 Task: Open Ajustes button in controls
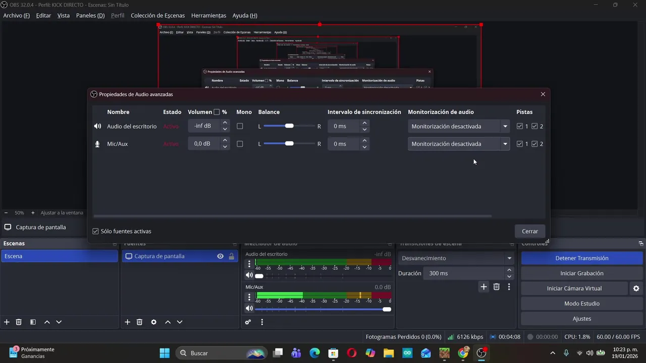click(582, 319)
